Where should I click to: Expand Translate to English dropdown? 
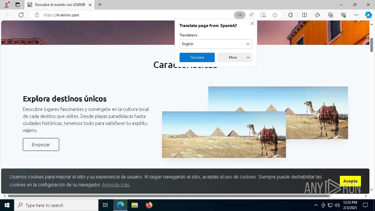216,44
